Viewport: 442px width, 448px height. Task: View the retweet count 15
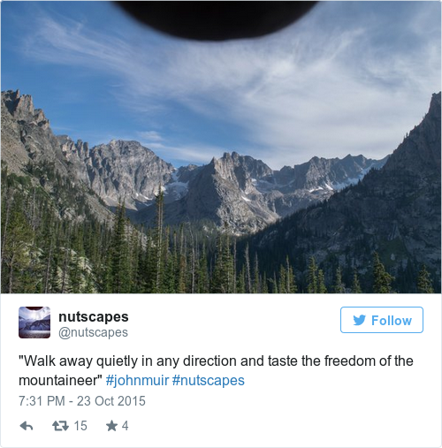80,426
